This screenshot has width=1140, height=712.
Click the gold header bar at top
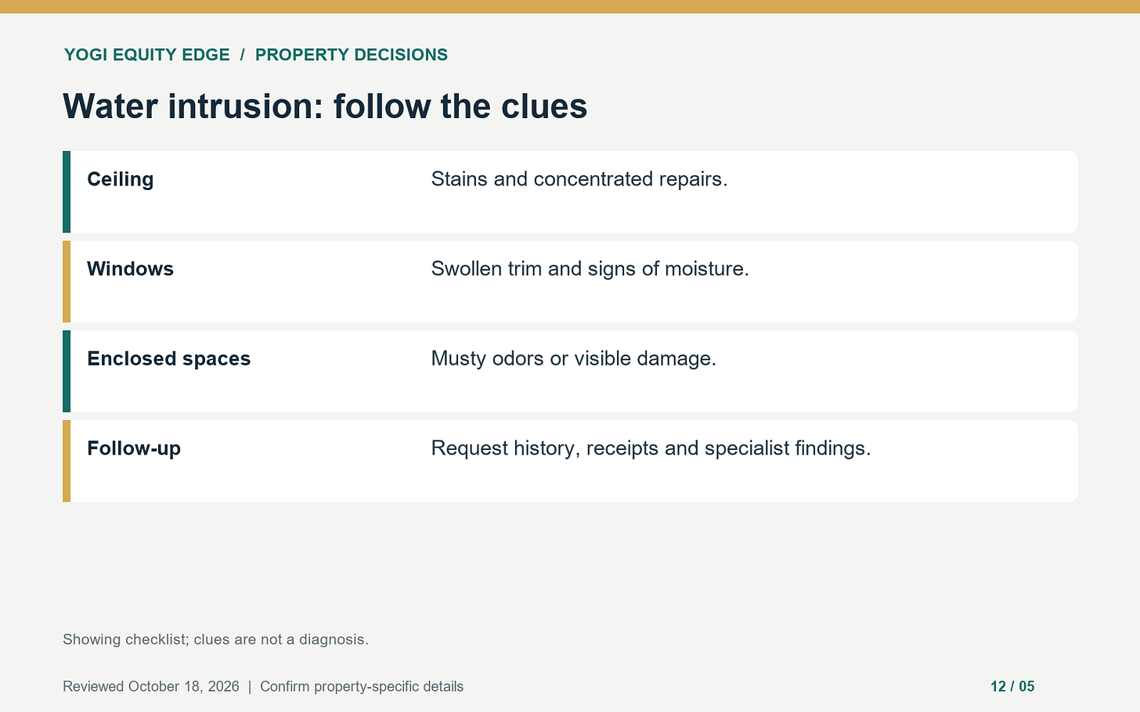coord(570,6)
